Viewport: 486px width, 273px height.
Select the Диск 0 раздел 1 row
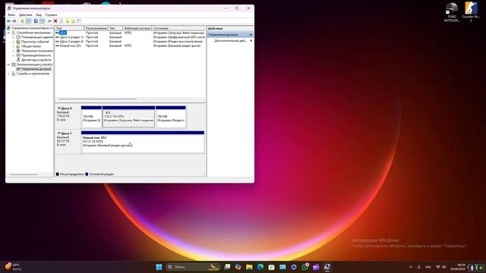(130, 37)
